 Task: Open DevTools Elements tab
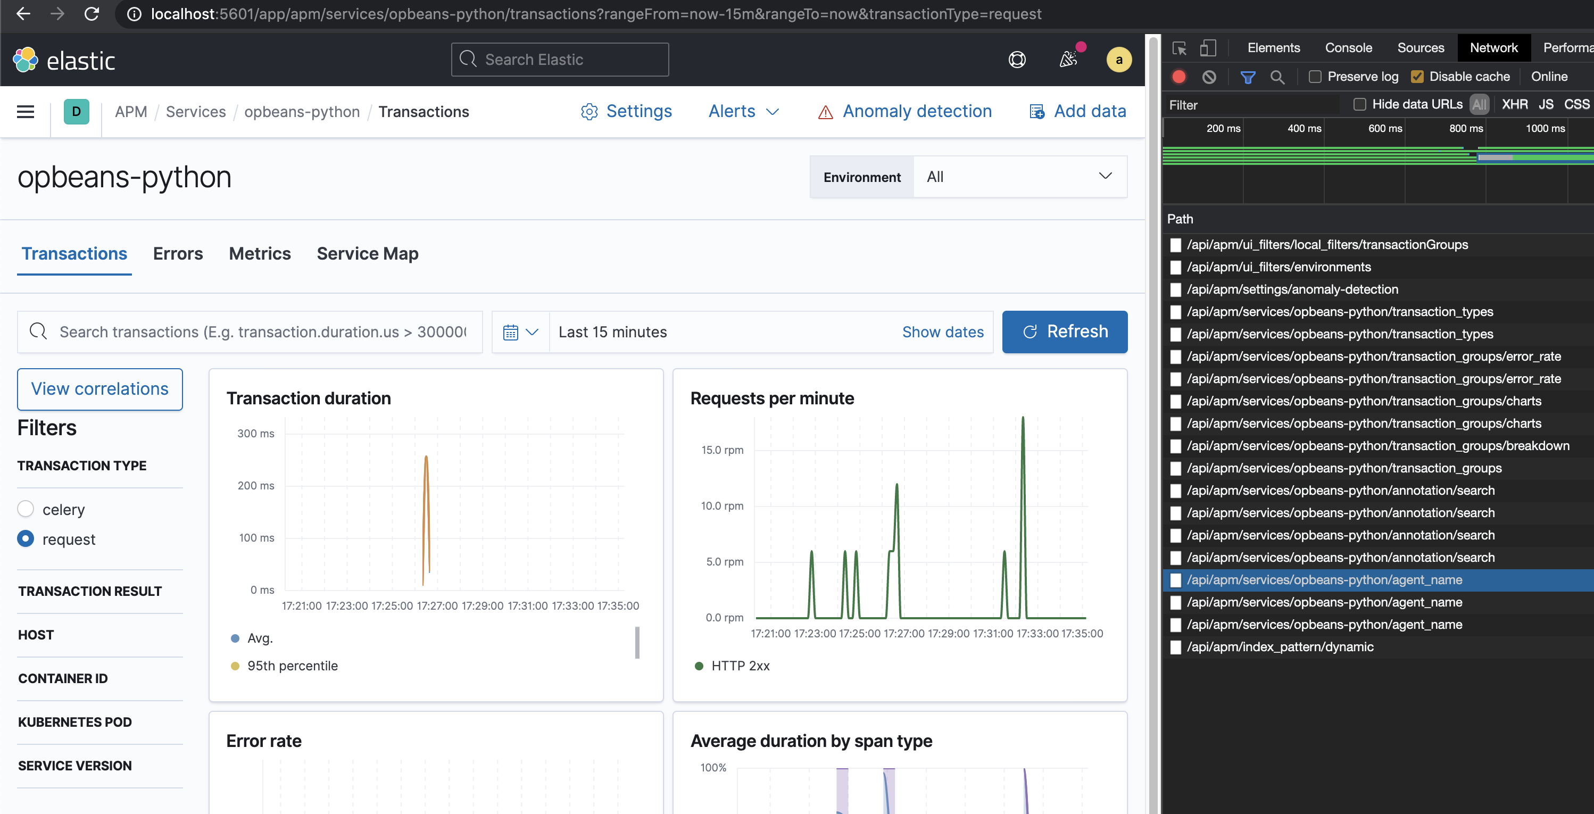pyautogui.click(x=1274, y=48)
